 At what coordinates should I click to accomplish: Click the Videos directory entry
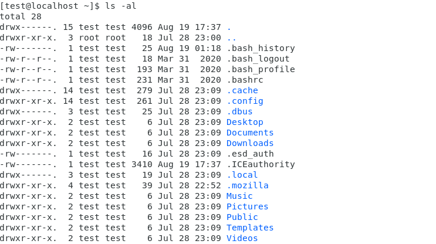(x=242, y=239)
